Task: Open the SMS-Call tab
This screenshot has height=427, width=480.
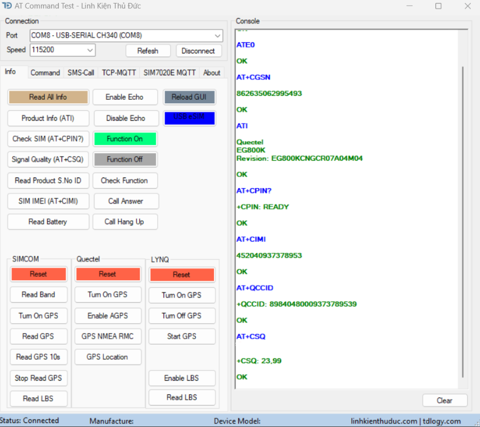Action: pyautogui.click(x=81, y=73)
